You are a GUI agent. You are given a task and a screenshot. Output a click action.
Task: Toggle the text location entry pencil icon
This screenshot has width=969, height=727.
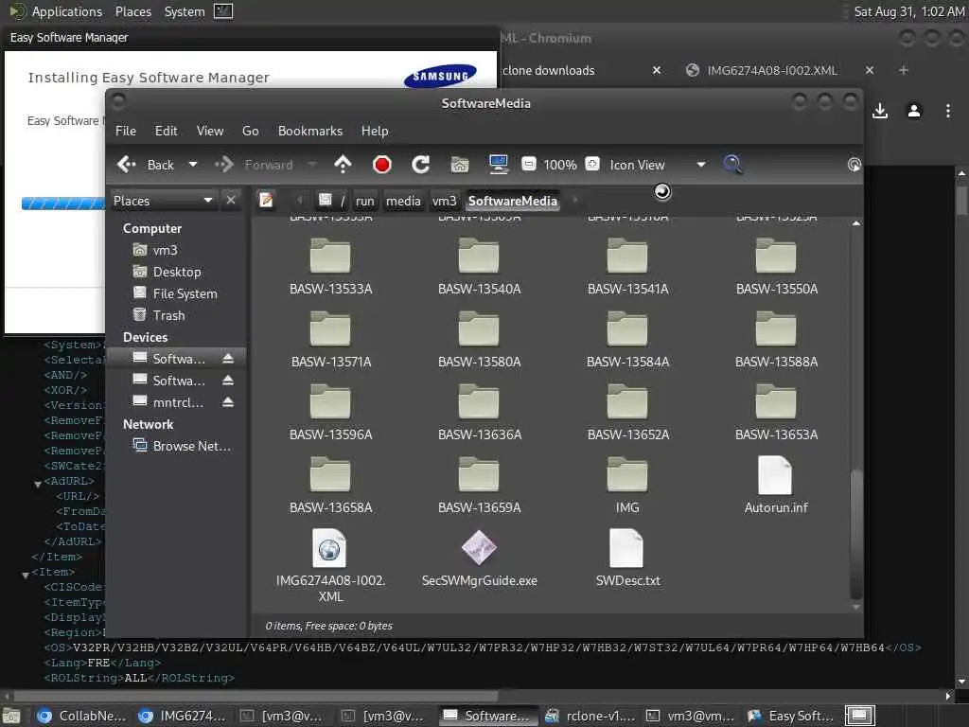point(266,200)
